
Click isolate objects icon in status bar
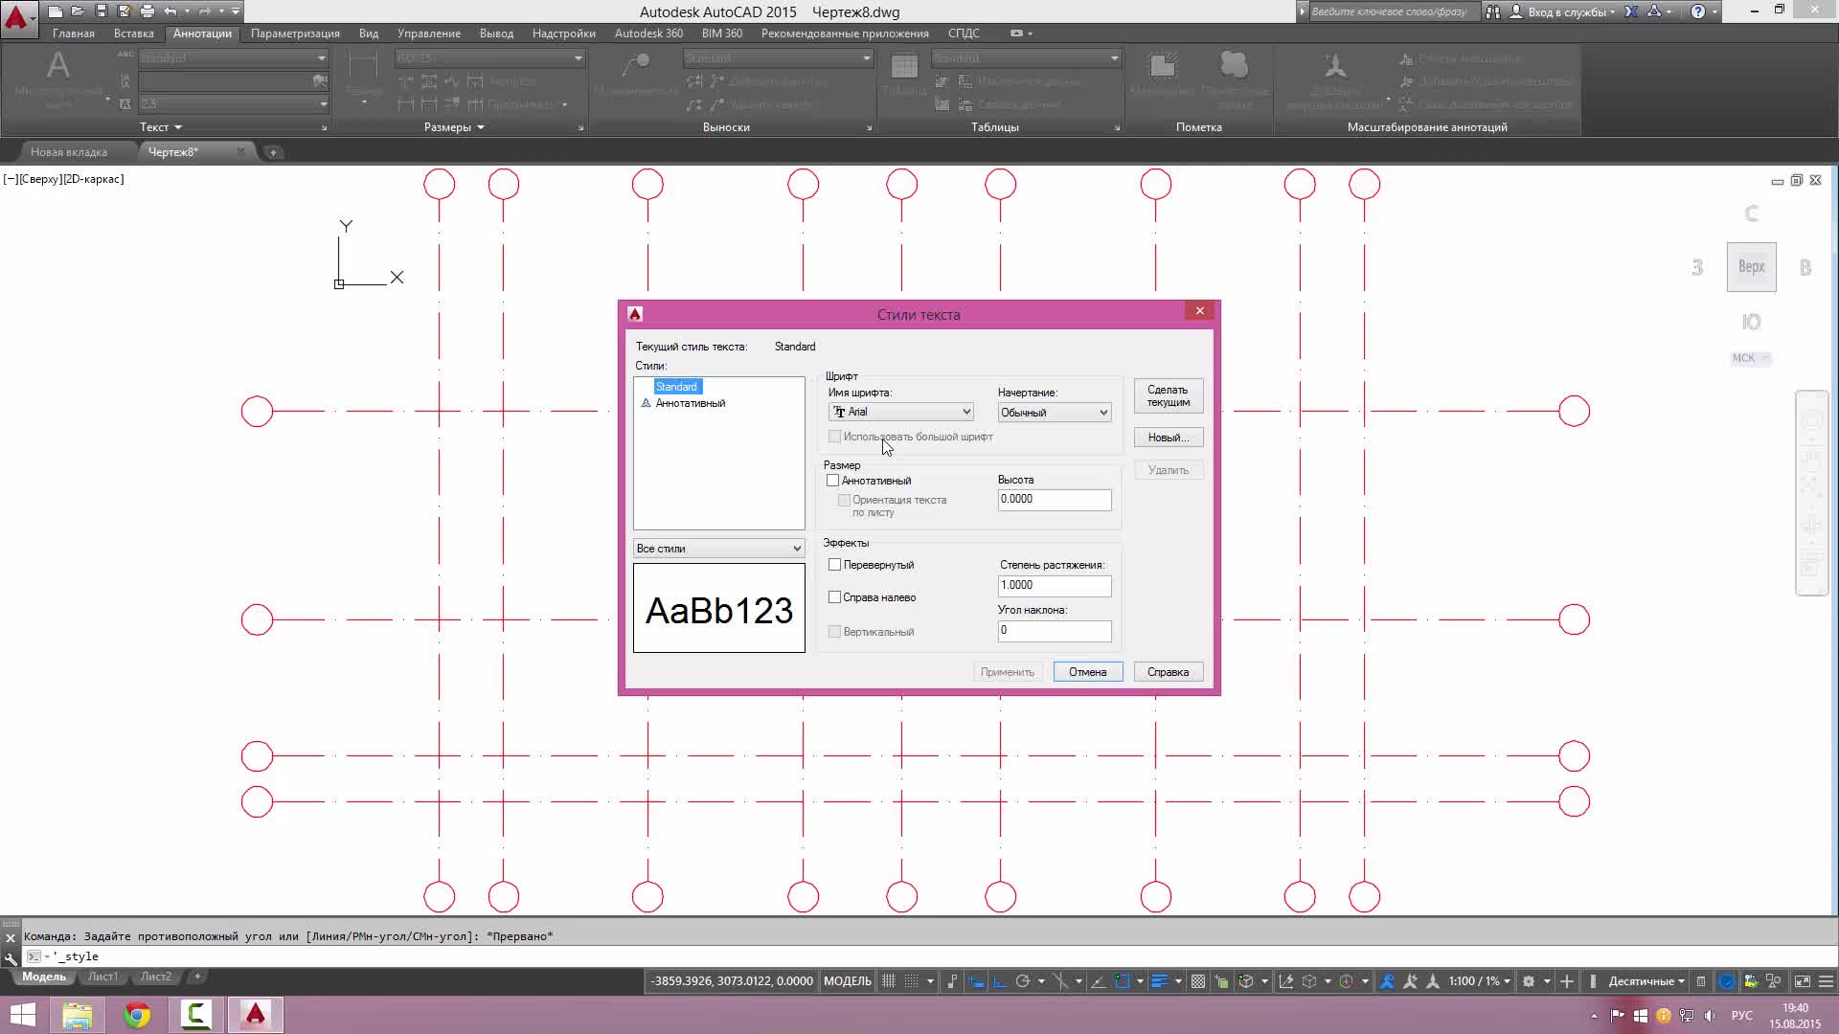click(1773, 981)
